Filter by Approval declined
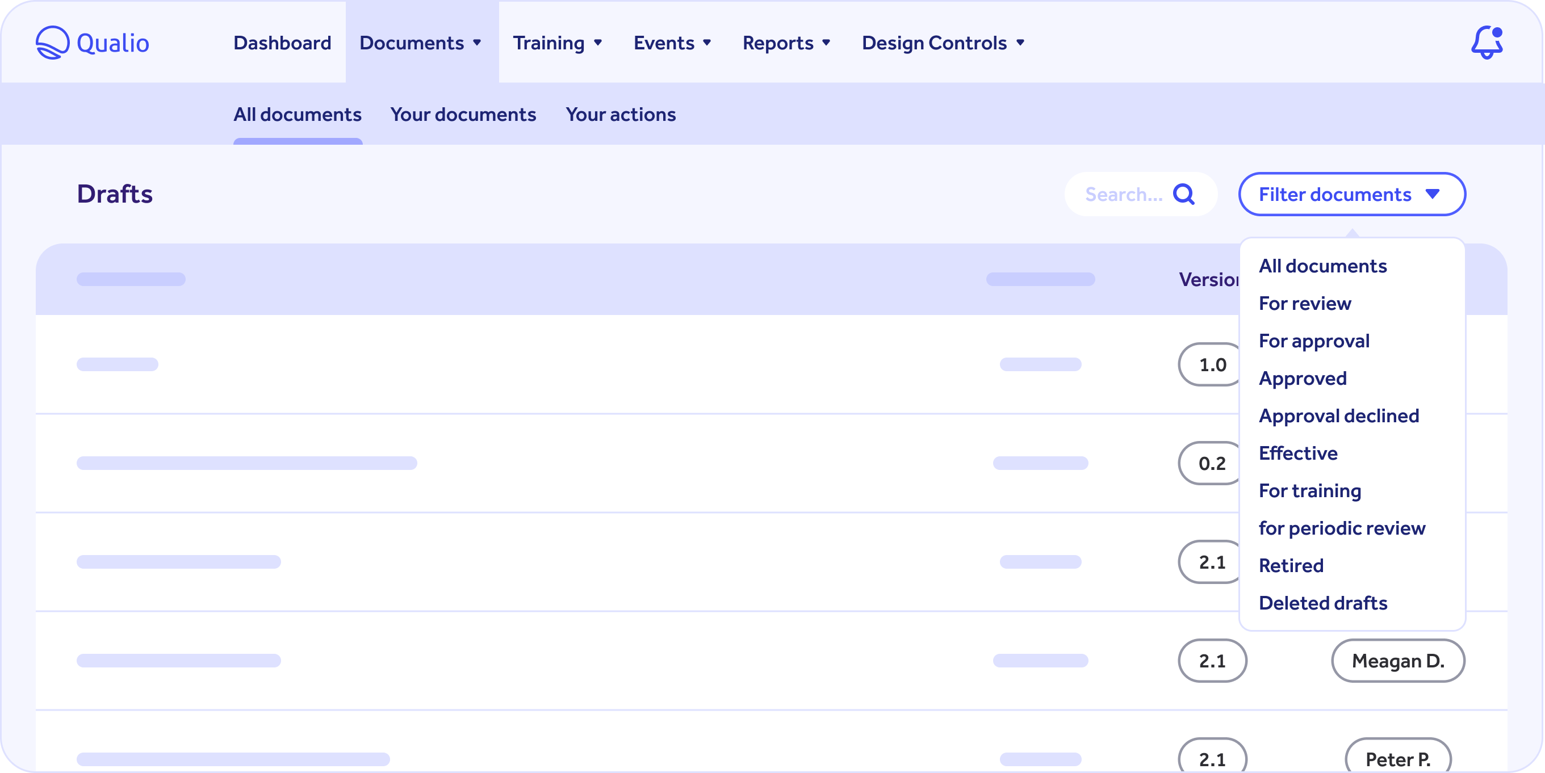 tap(1339, 415)
